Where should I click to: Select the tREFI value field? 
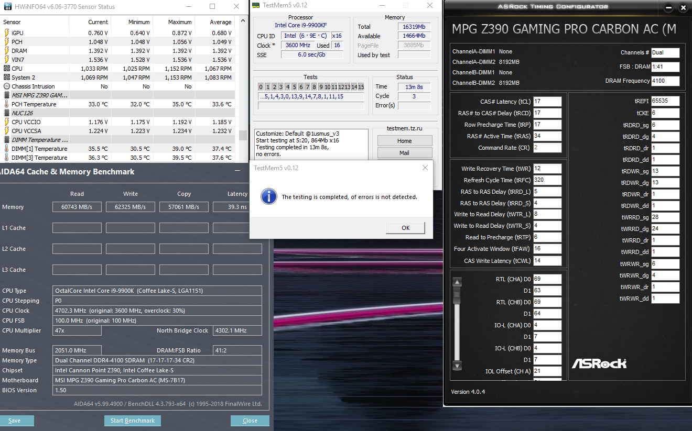coord(666,101)
